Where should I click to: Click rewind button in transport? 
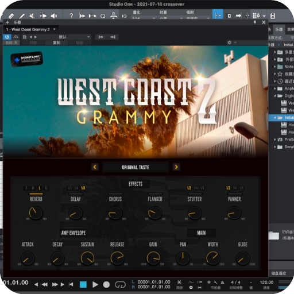coord(45,285)
